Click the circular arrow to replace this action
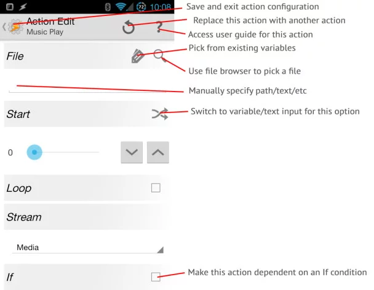Image resolution: width=374 pixels, height=290 pixels. pyautogui.click(x=129, y=27)
